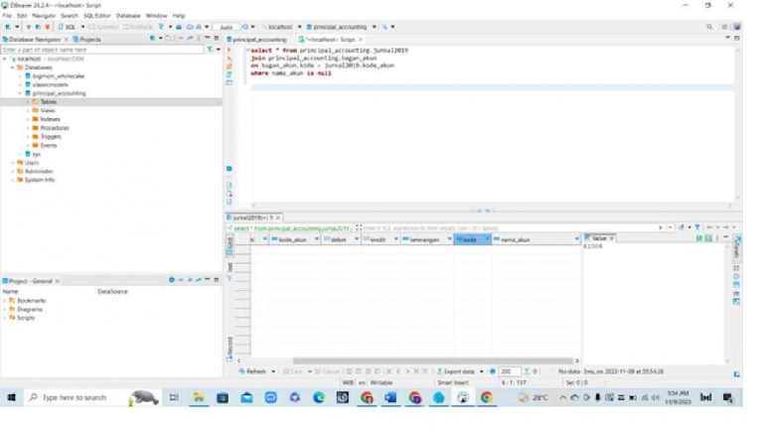Click the navigator filter funnel icon
Image resolution: width=765 pixels, height=430 pixels.
point(210,50)
